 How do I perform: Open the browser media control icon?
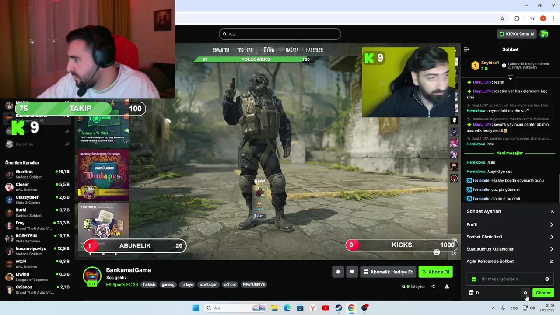[x=532, y=18]
